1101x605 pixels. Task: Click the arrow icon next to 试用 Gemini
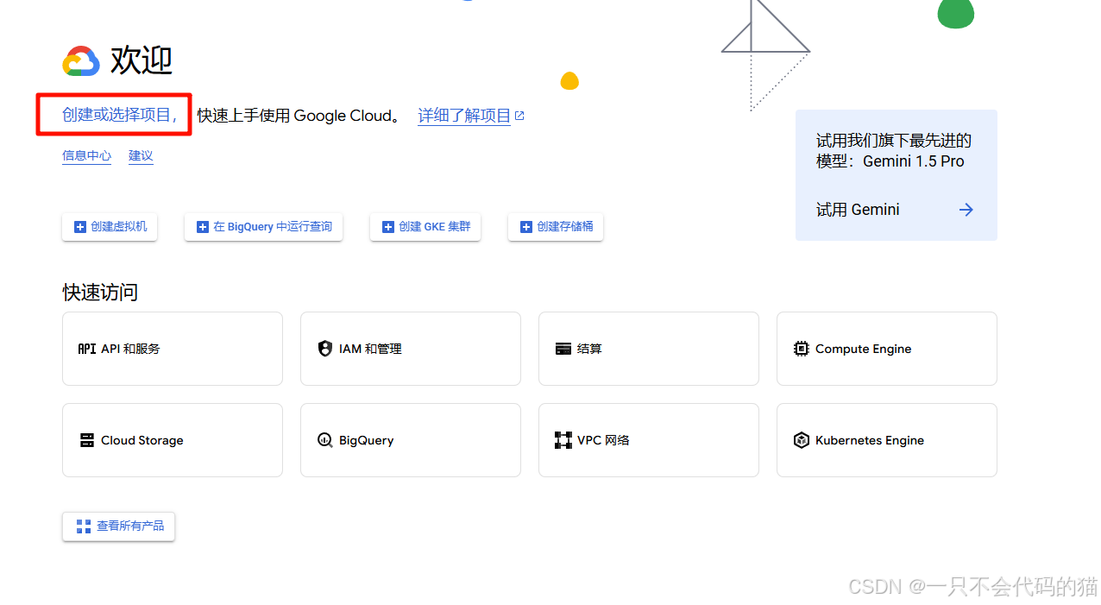point(966,210)
